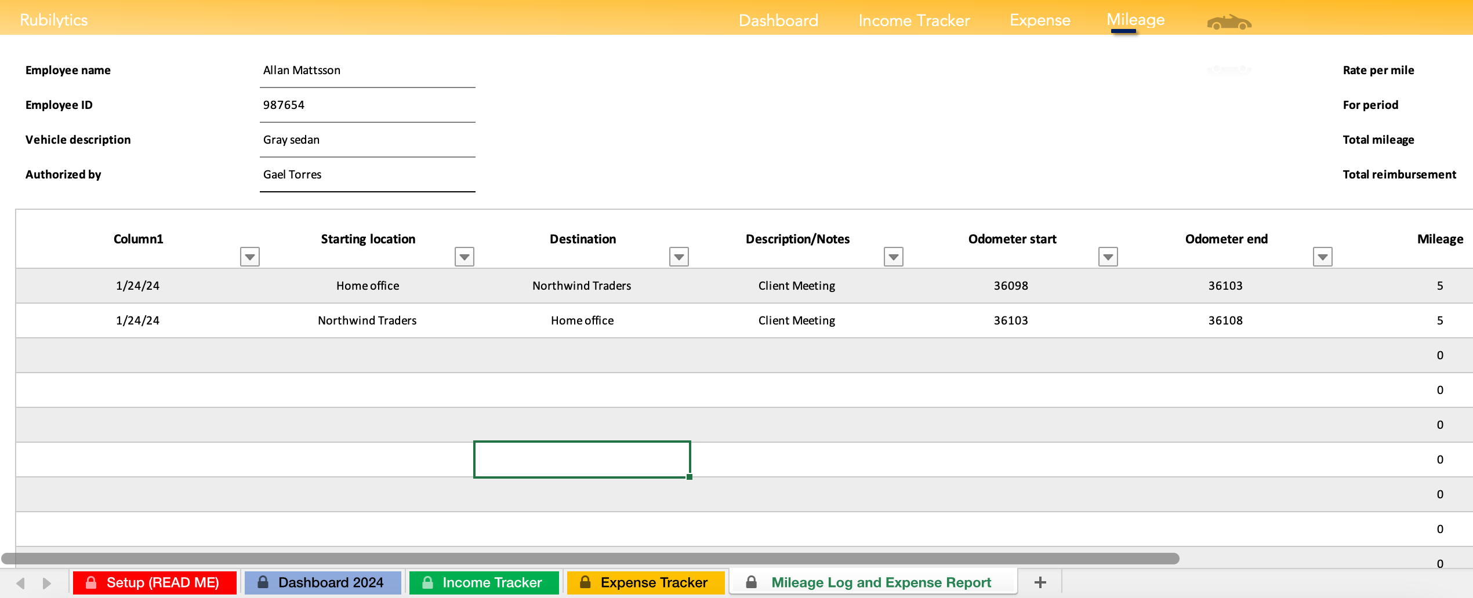Click the lock icon on Setup tab

91,582
